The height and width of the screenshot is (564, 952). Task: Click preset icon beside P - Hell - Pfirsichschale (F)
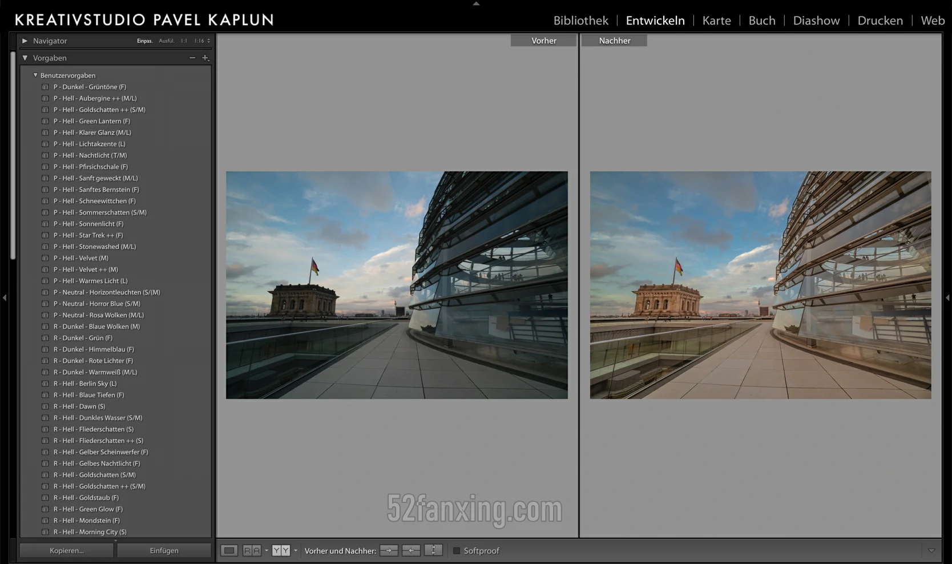pos(45,167)
